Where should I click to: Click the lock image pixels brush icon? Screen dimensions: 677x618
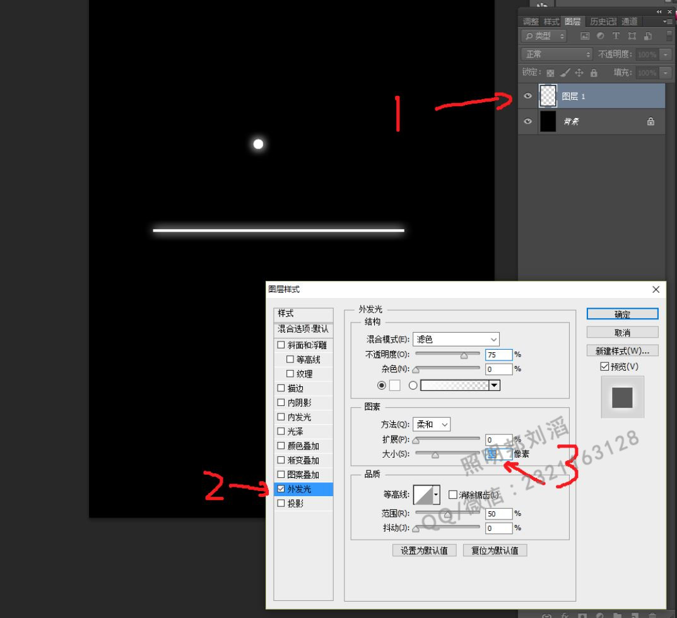[x=565, y=73]
